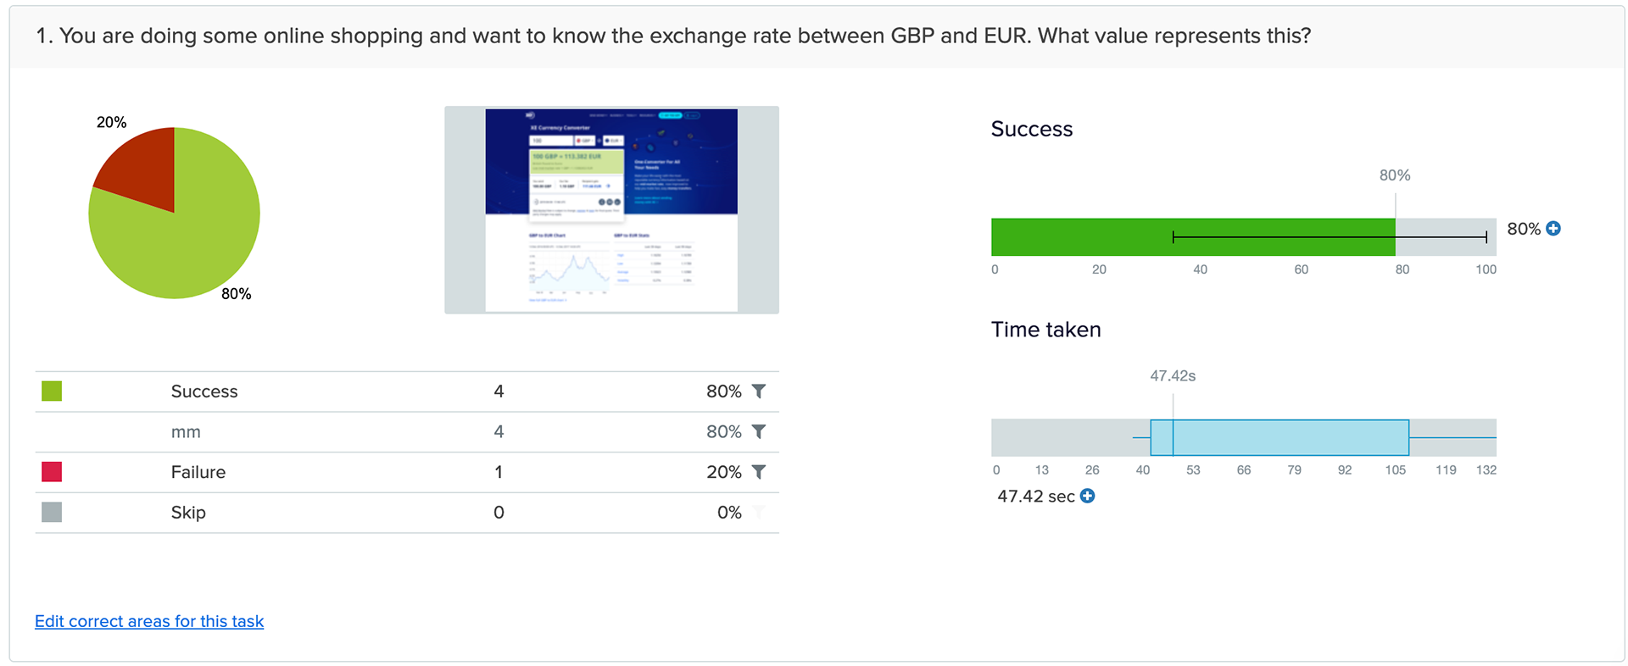
Task: Filter results by Failure row
Action: (x=759, y=472)
